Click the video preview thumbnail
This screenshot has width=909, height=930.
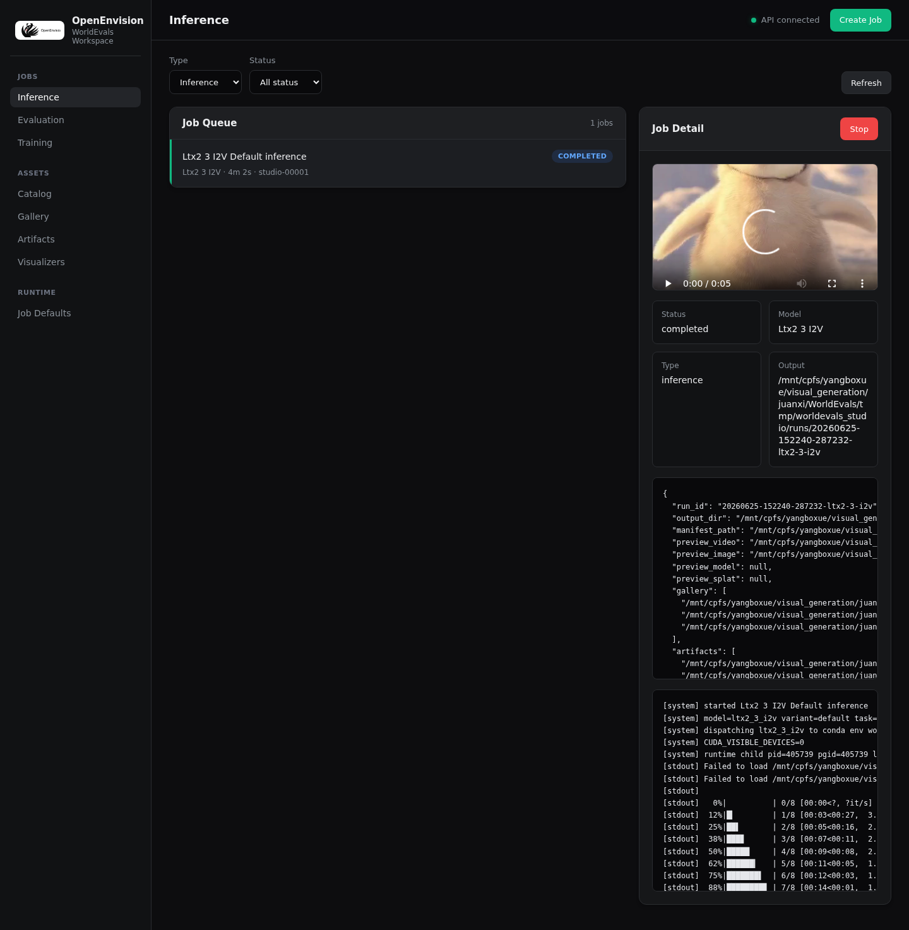764,227
